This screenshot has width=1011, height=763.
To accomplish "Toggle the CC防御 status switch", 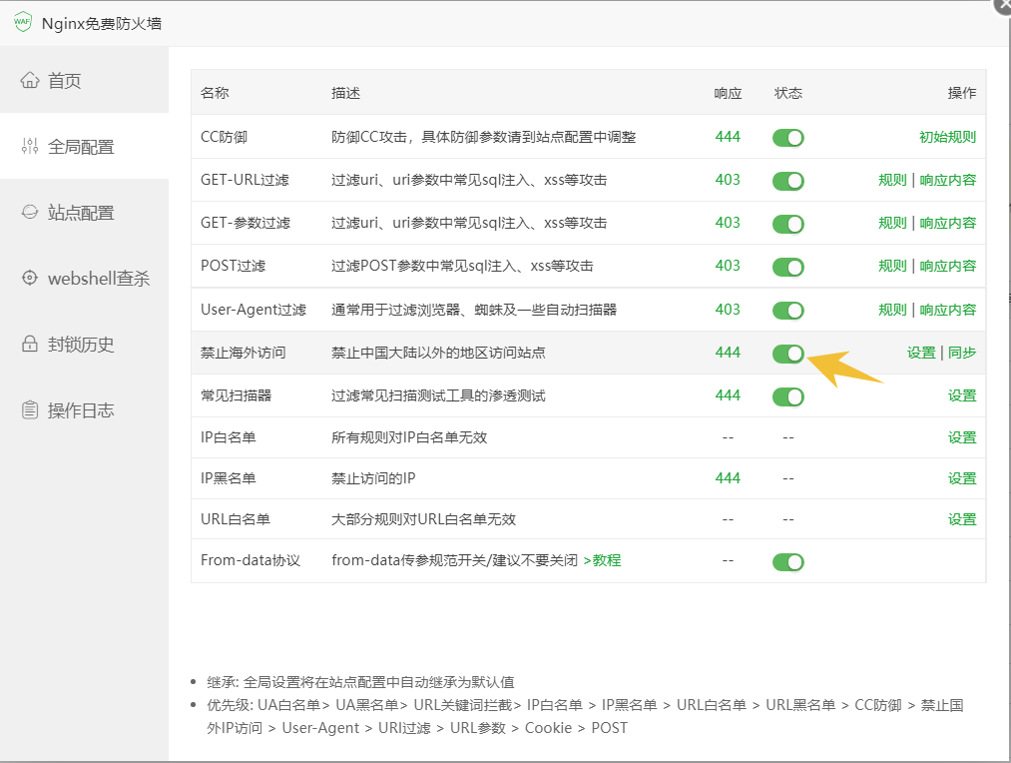I will [787, 138].
